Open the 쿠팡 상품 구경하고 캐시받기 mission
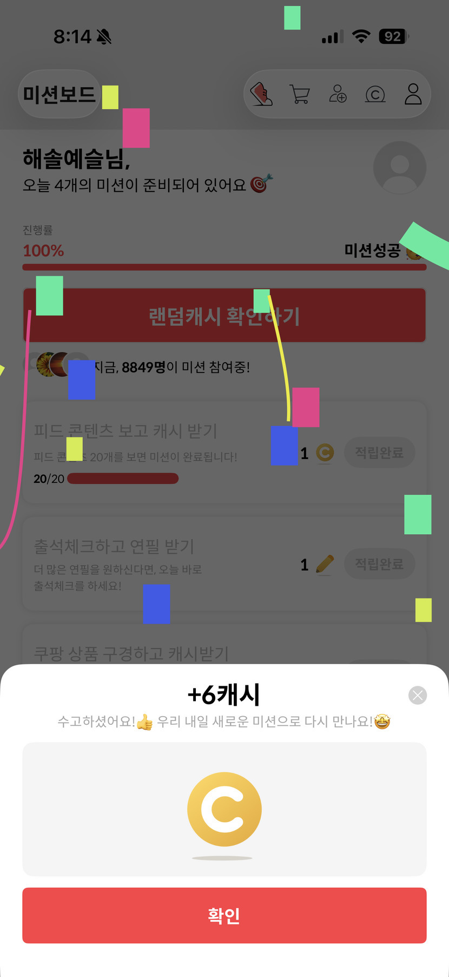 pyautogui.click(x=131, y=653)
